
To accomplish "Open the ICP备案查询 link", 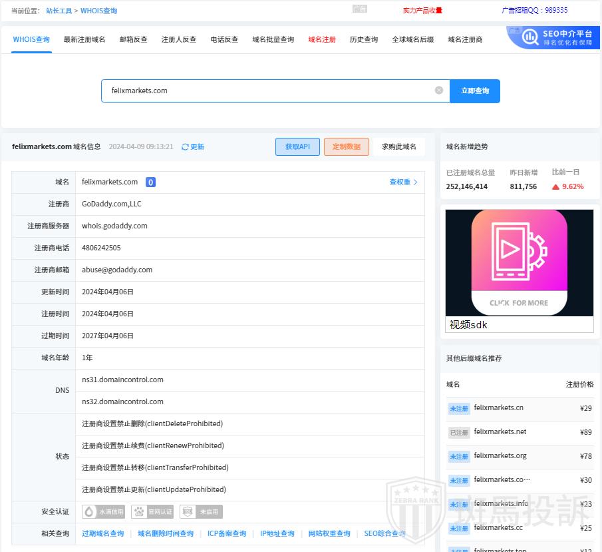I will click(x=226, y=533).
